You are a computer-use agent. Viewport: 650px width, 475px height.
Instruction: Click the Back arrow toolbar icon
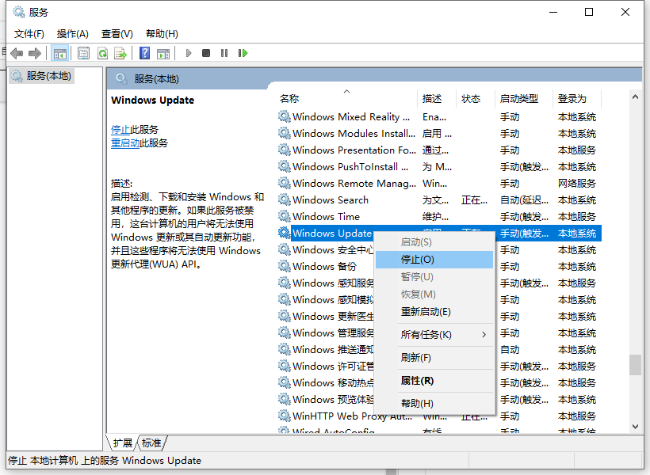17,53
